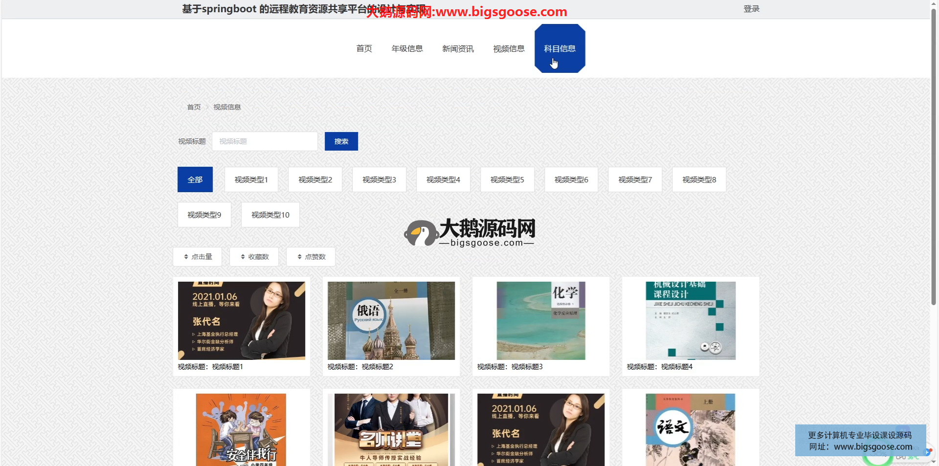The image size is (939, 466).
Task: Sort videos by 点赞数
Action: click(x=311, y=257)
